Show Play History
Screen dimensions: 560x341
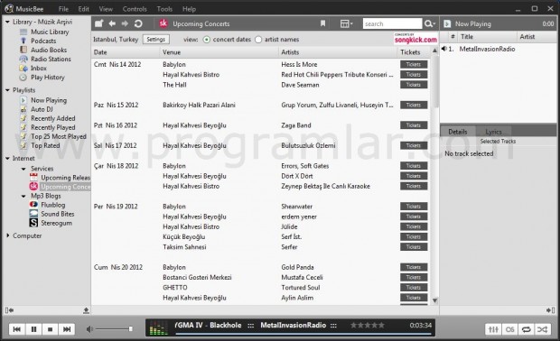[x=48, y=77]
